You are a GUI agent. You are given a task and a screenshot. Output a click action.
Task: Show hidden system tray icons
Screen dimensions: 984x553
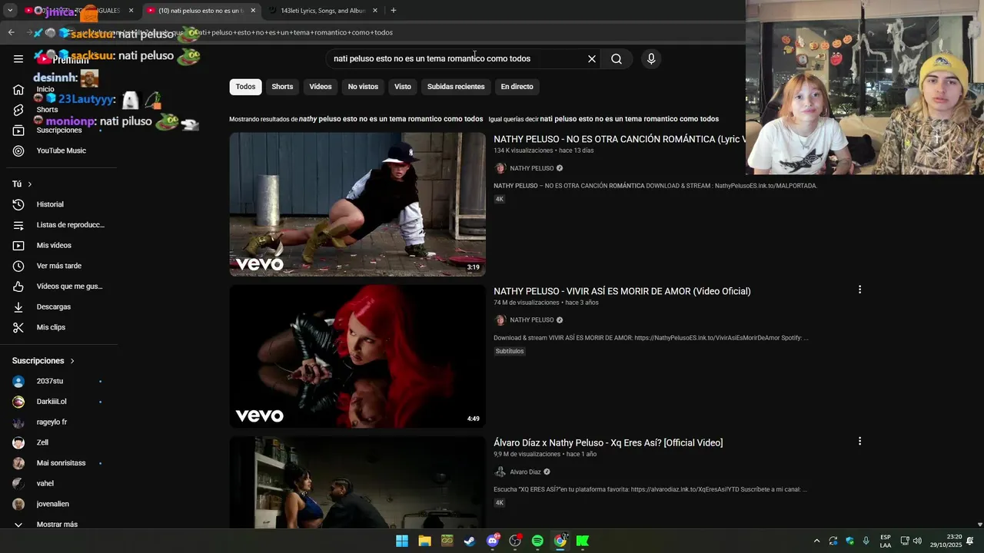click(x=816, y=541)
